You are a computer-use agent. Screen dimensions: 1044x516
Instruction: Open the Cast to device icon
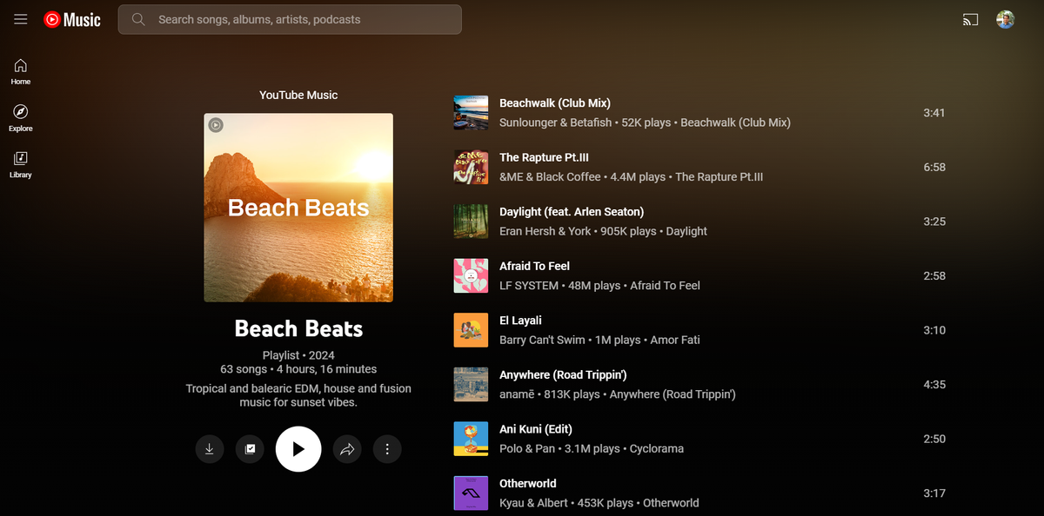click(971, 19)
